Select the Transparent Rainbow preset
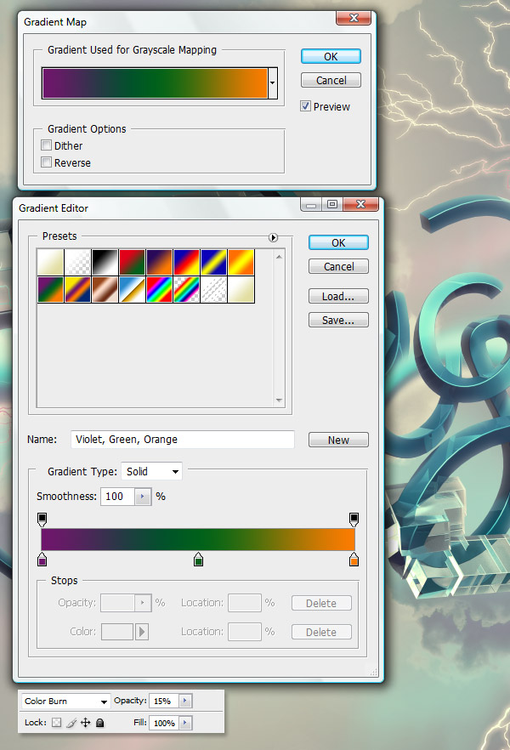Viewport: 510px width, 750px height. coord(187,289)
